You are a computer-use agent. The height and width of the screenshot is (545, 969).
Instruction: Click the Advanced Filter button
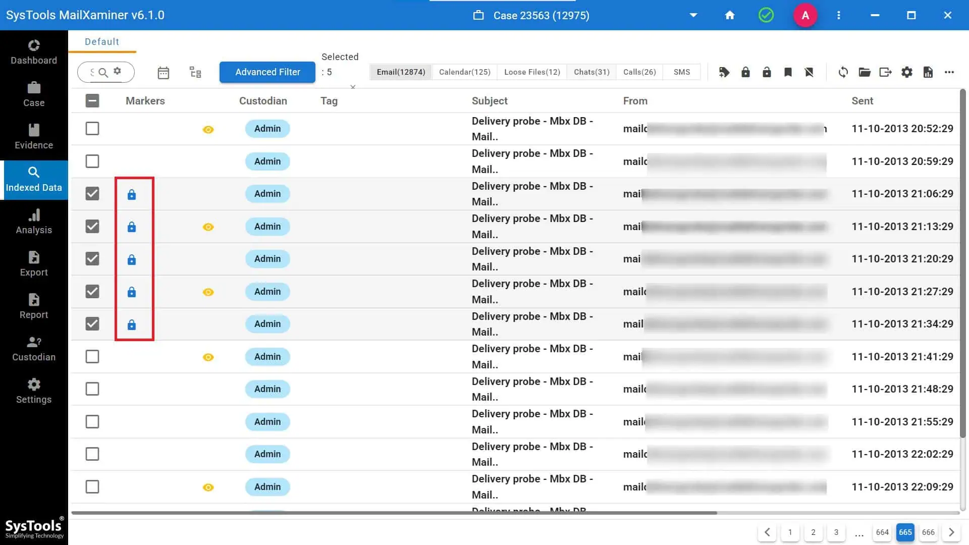click(267, 72)
